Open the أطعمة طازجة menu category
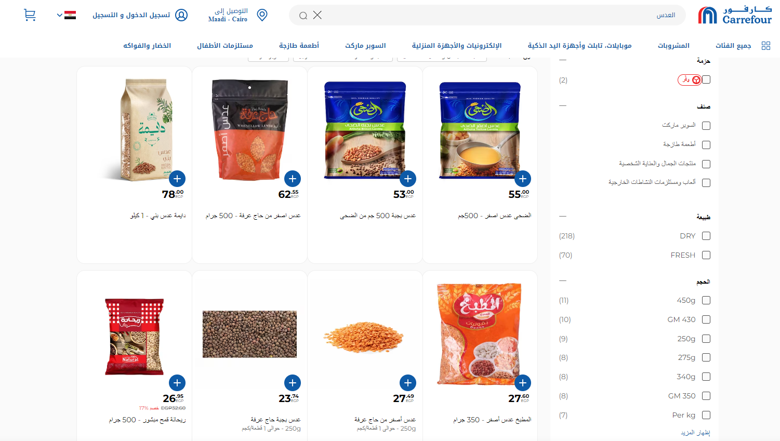The width and height of the screenshot is (780, 441). pyautogui.click(x=299, y=46)
